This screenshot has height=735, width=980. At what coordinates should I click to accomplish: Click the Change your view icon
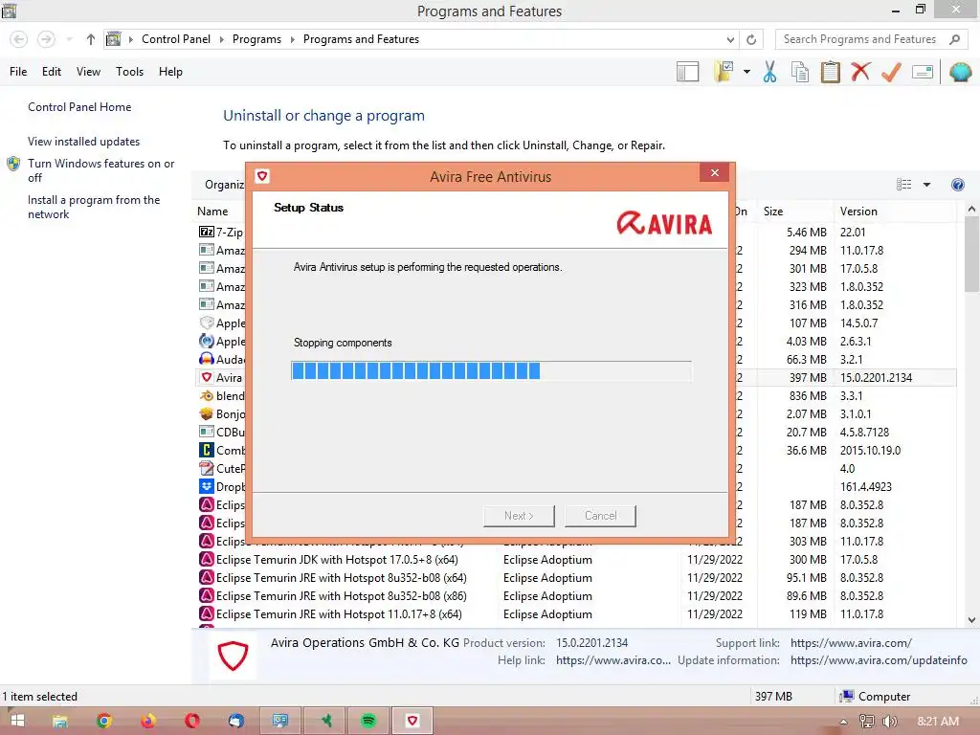coord(903,185)
